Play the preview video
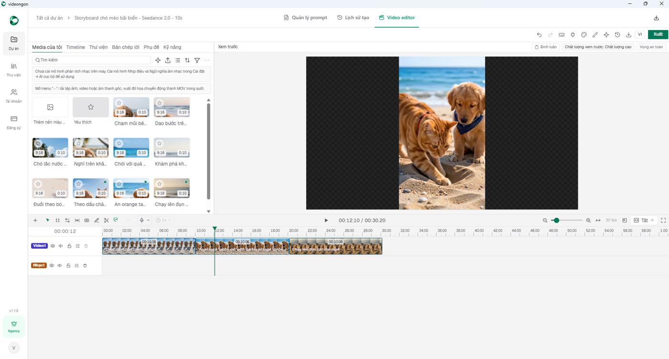Screen dimensions: 669x359 coord(326,220)
